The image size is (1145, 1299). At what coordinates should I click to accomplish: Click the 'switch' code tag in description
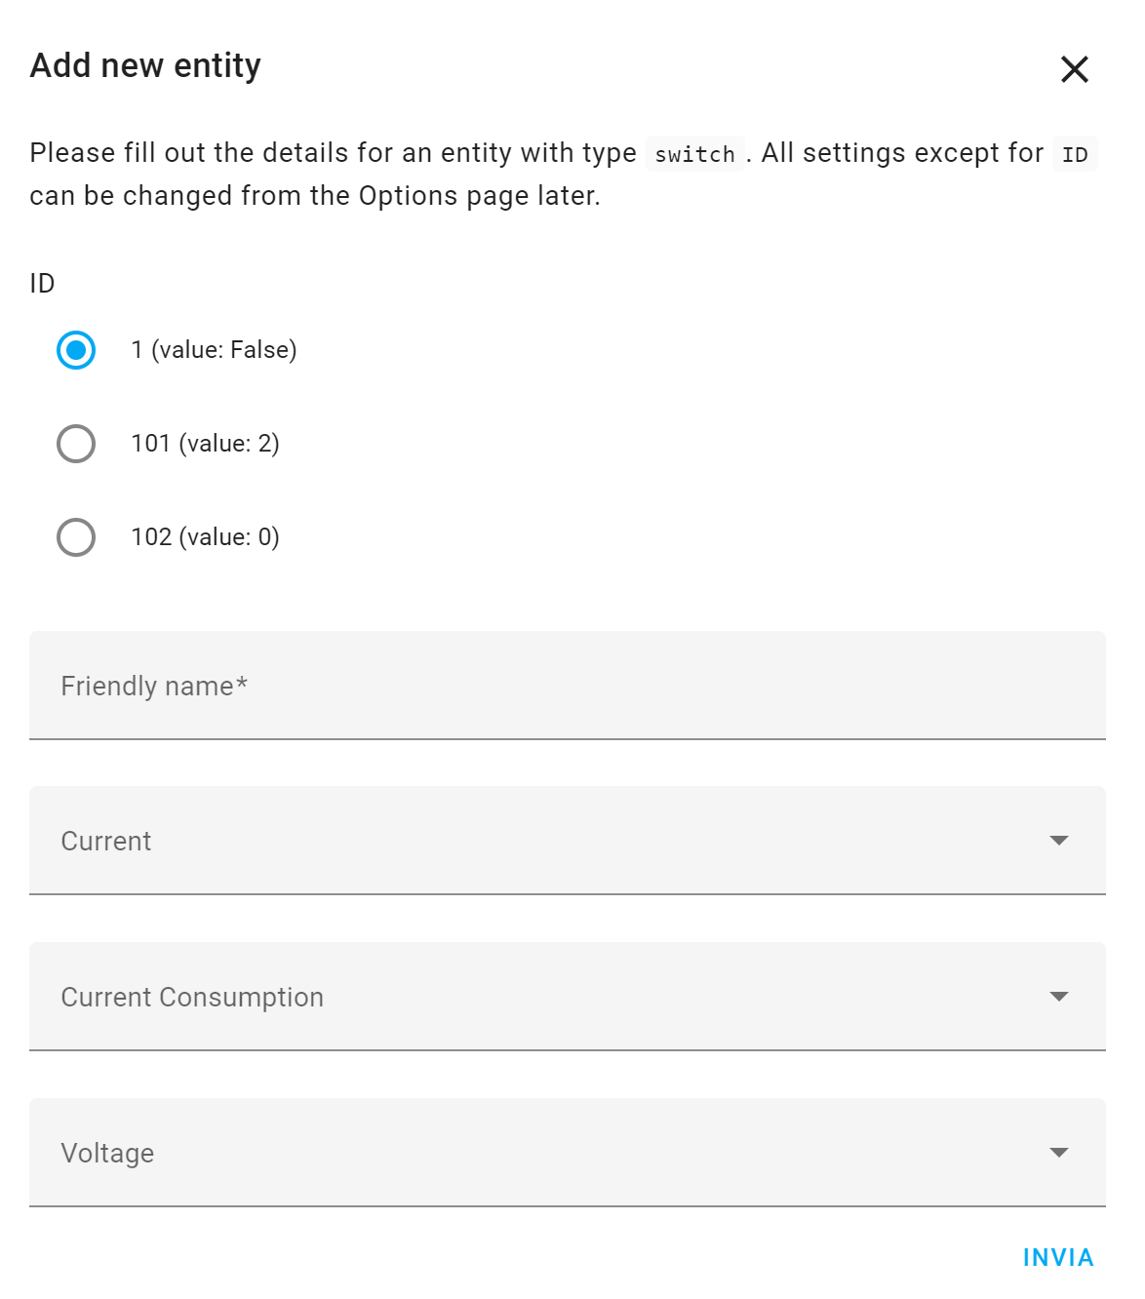[x=694, y=154]
